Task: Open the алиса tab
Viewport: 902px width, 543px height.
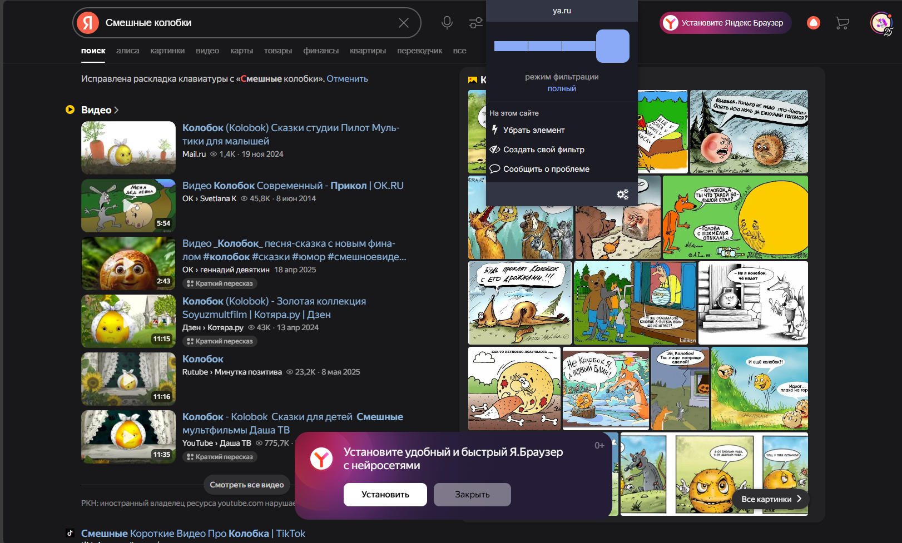Action: pos(128,51)
